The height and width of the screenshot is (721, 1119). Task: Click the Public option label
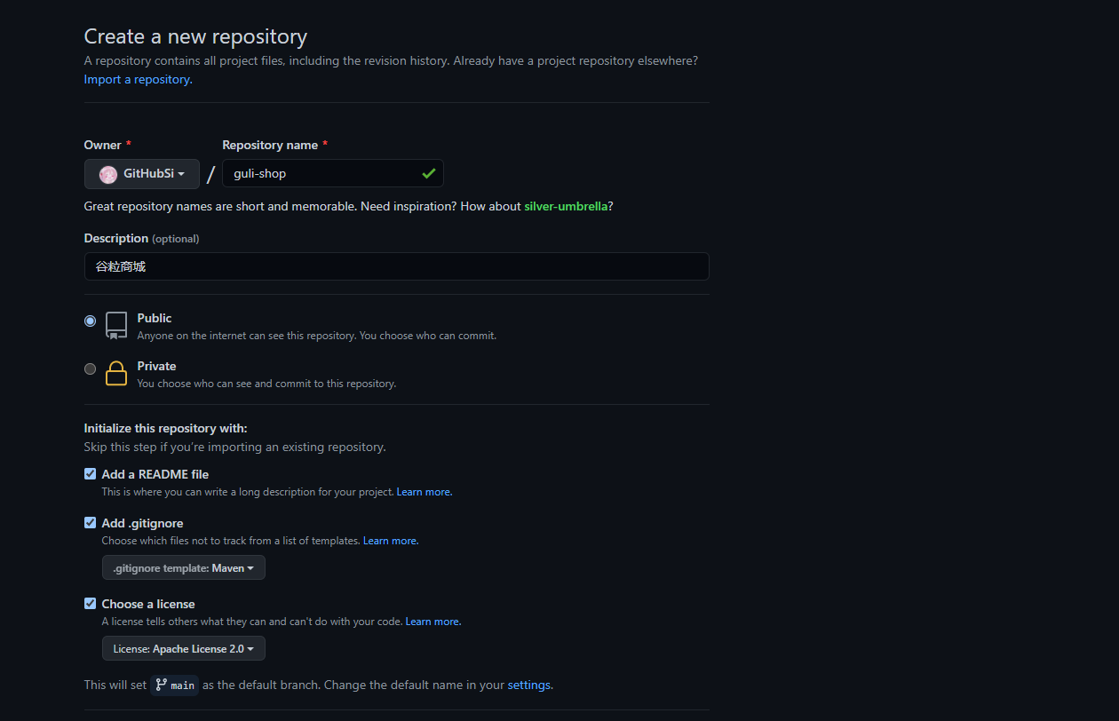(155, 318)
